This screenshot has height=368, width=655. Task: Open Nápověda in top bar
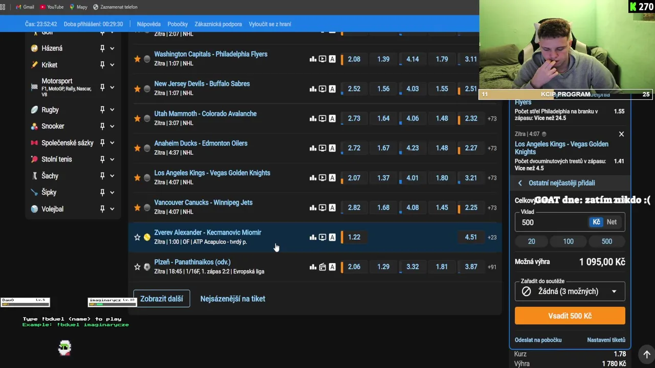click(x=149, y=24)
